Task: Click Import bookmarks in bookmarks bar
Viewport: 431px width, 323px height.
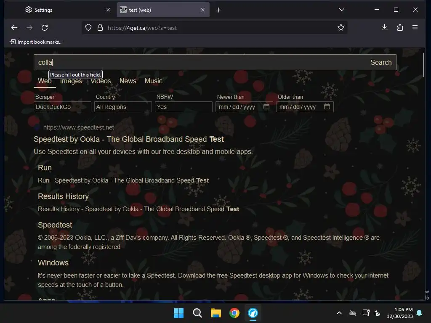Action: [x=36, y=42]
